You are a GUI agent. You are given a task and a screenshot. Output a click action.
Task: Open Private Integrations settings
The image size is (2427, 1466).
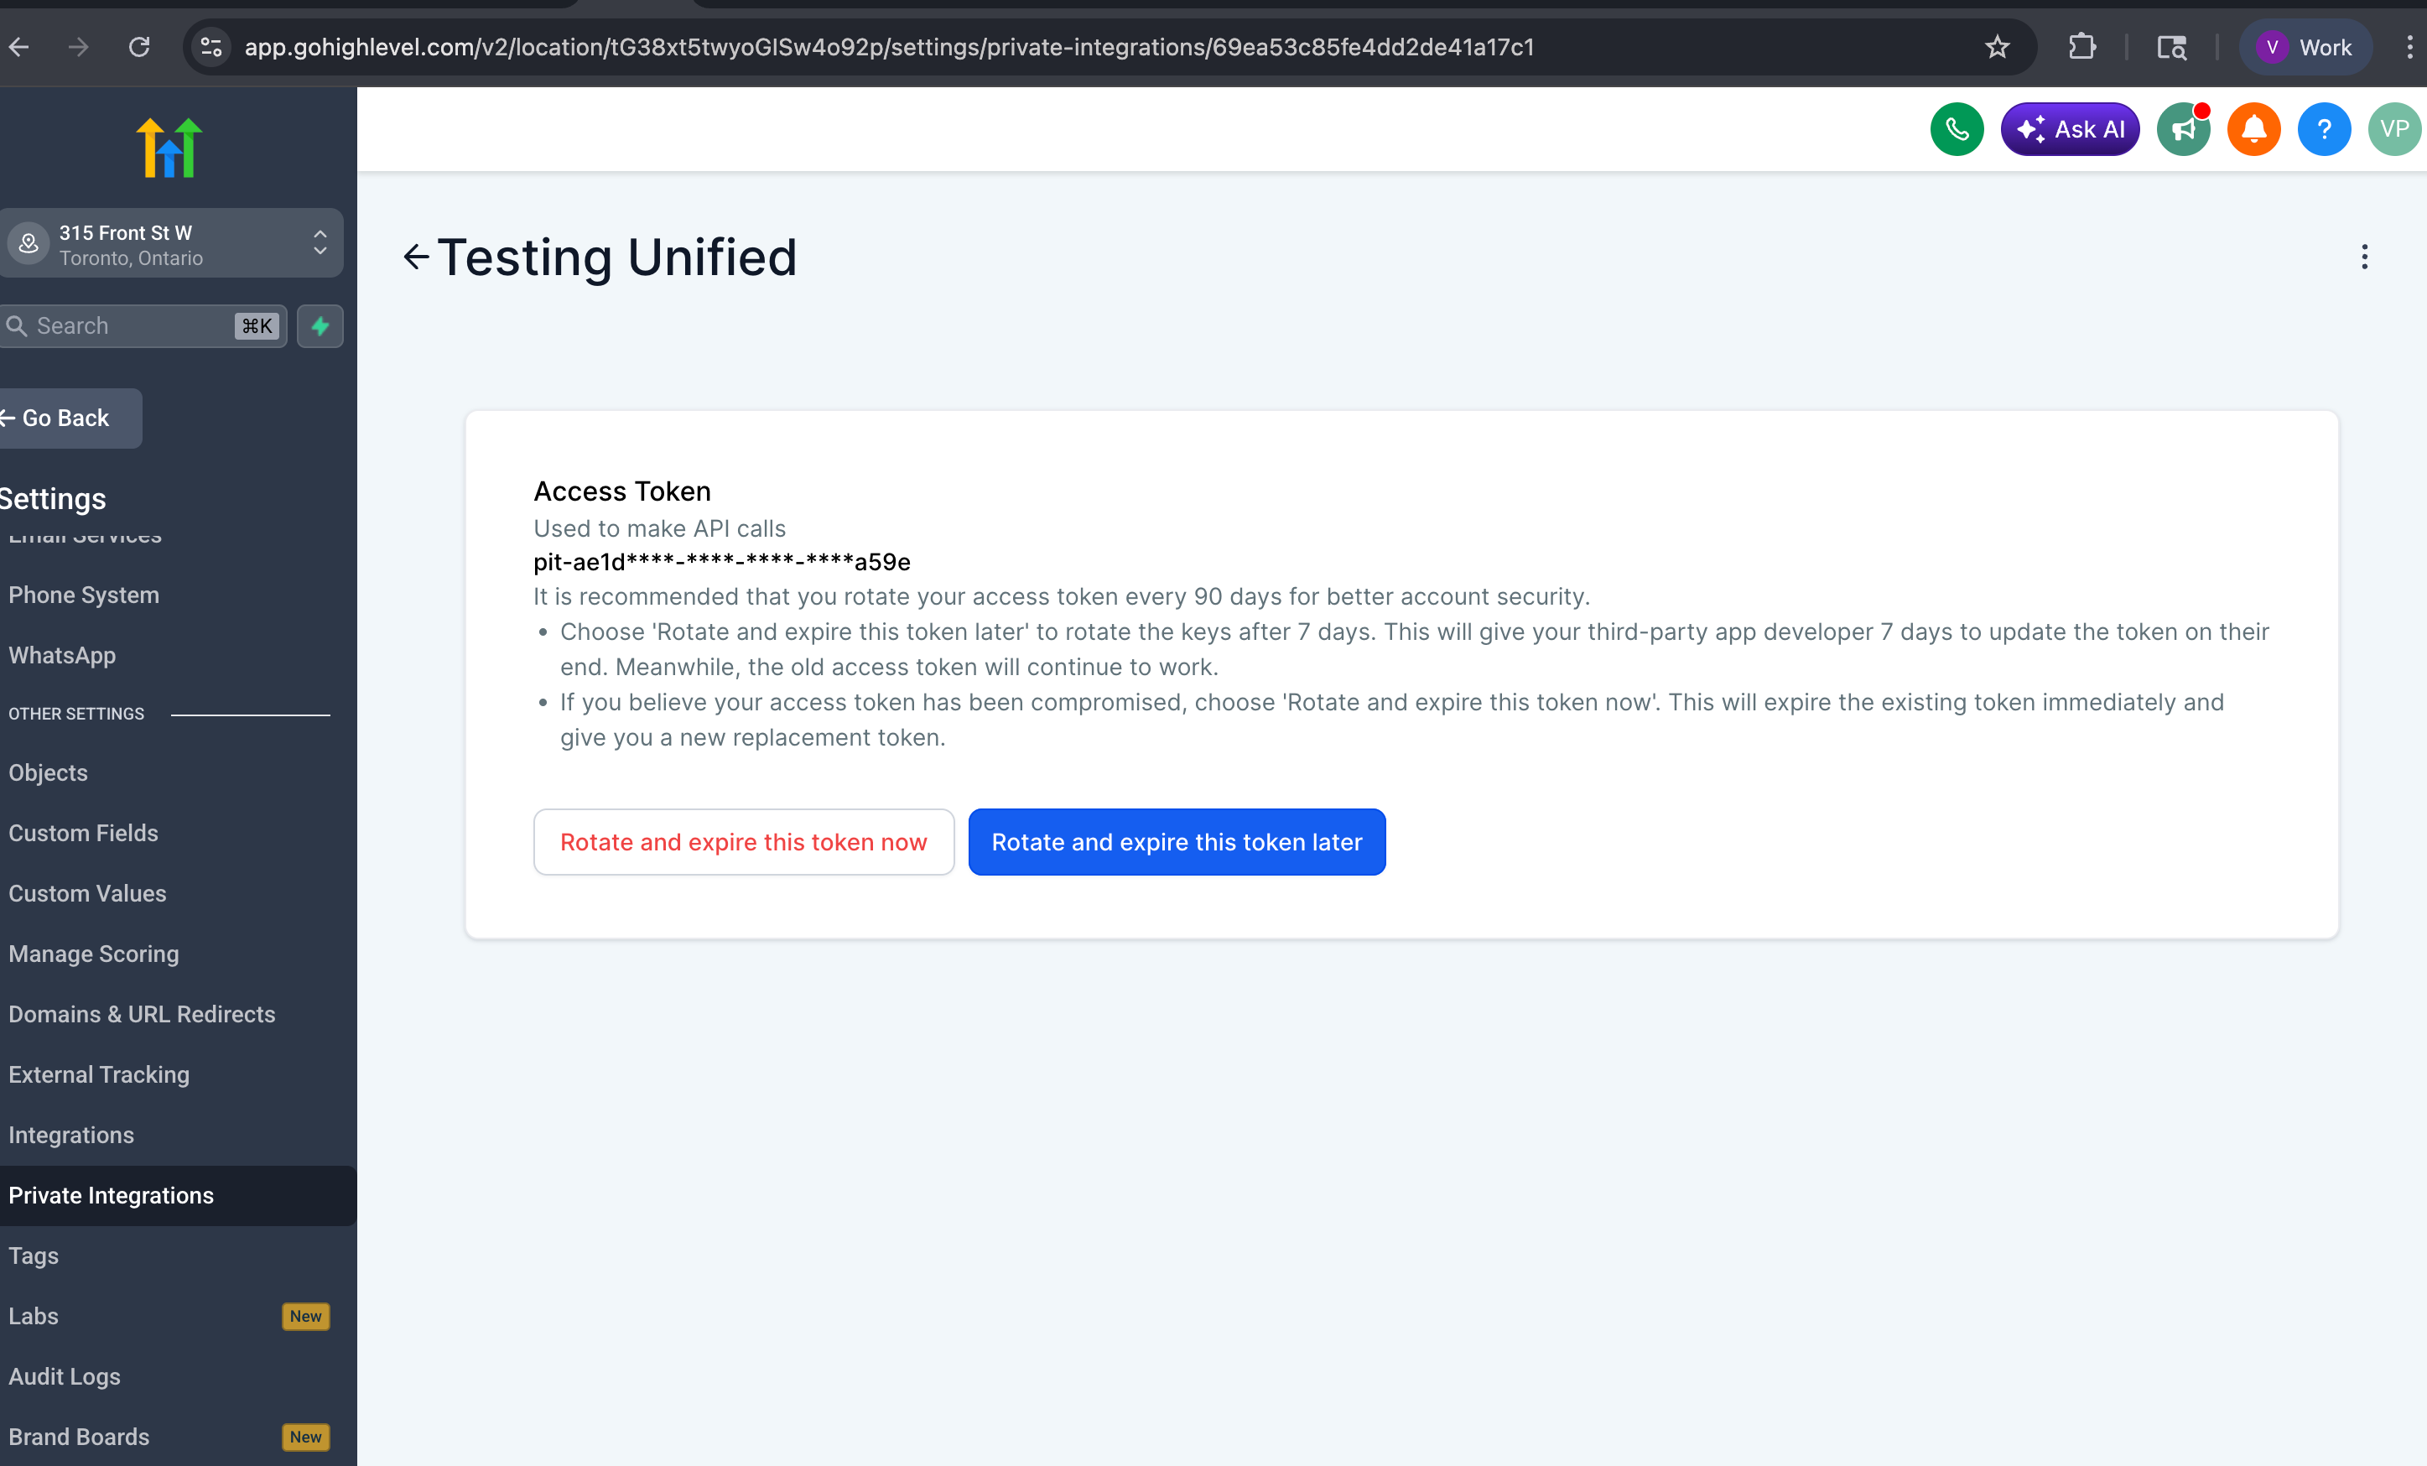[x=112, y=1195]
